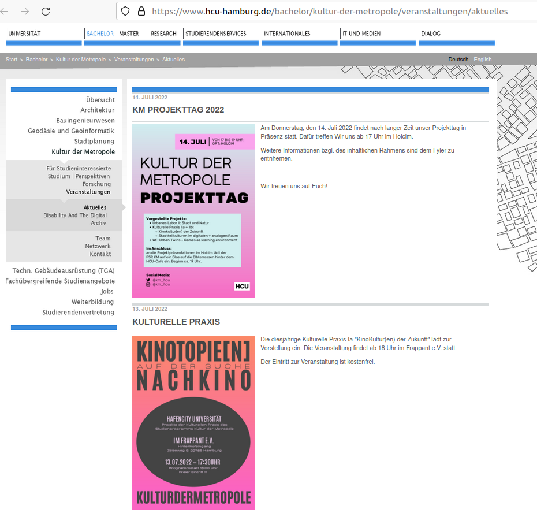Click the Kinotopie(n) Nachkino poster
This screenshot has height=513, width=537.
click(x=193, y=423)
